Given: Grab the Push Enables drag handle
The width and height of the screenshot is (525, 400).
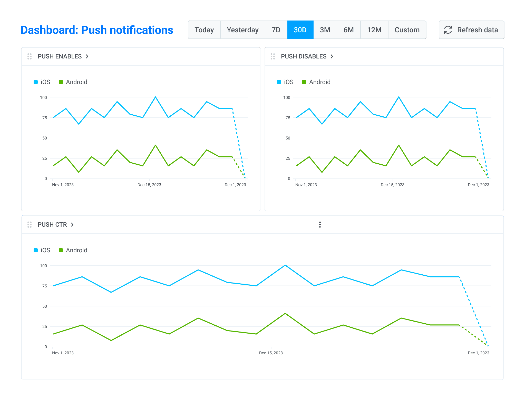Looking at the screenshot, I should click(x=30, y=56).
